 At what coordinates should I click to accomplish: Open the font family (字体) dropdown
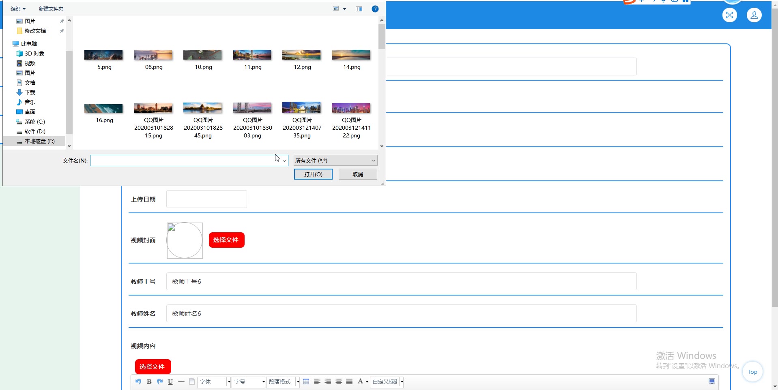click(214, 382)
